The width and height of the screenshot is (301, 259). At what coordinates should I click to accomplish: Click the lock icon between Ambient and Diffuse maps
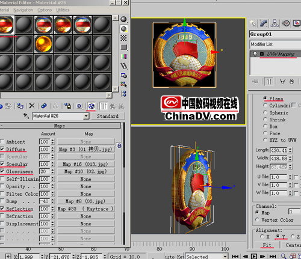(x=119, y=145)
